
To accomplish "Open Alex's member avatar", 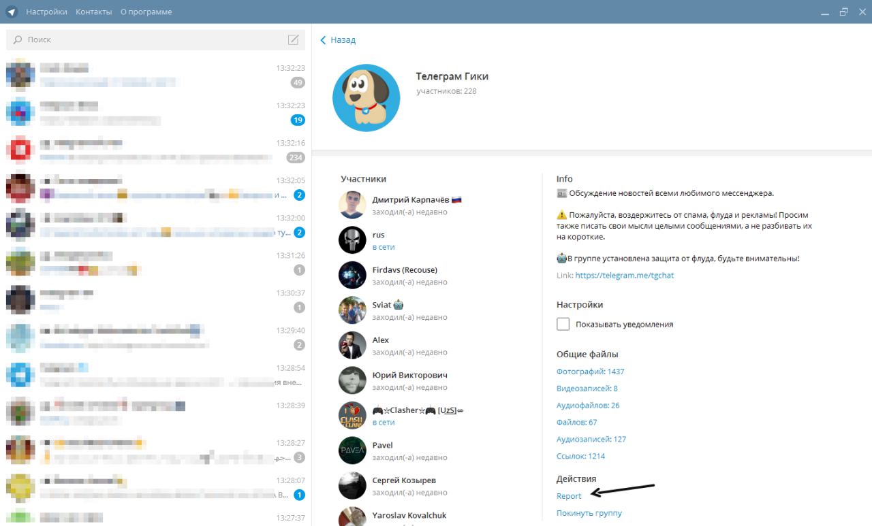I will (x=352, y=345).
